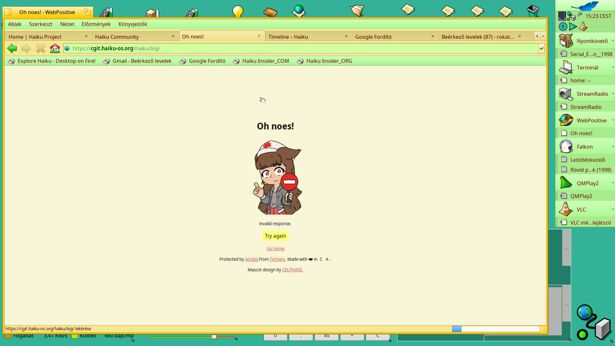The image size is (615, 346).
Task: Open the Nézet menu
Action: (67, 24)
